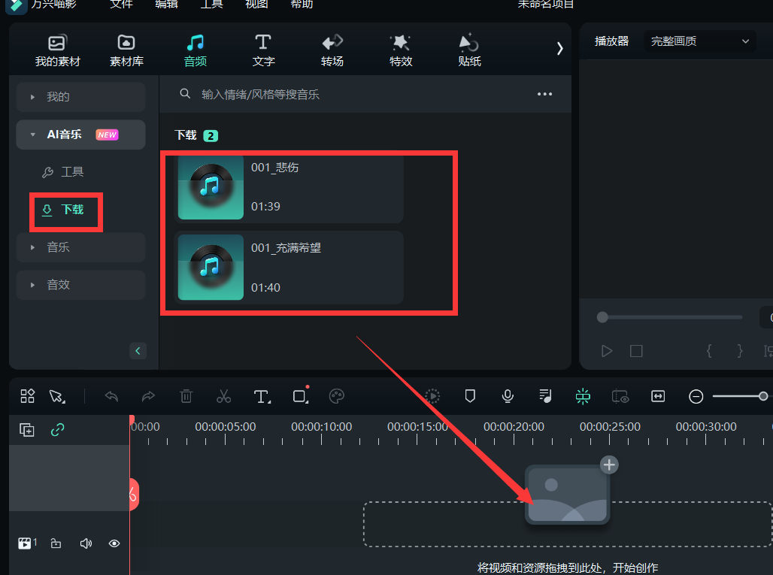Open the 帮助 menu
The width and height of the screenshot is (773, 575).
pyautogui.click(x=302, y=4)
